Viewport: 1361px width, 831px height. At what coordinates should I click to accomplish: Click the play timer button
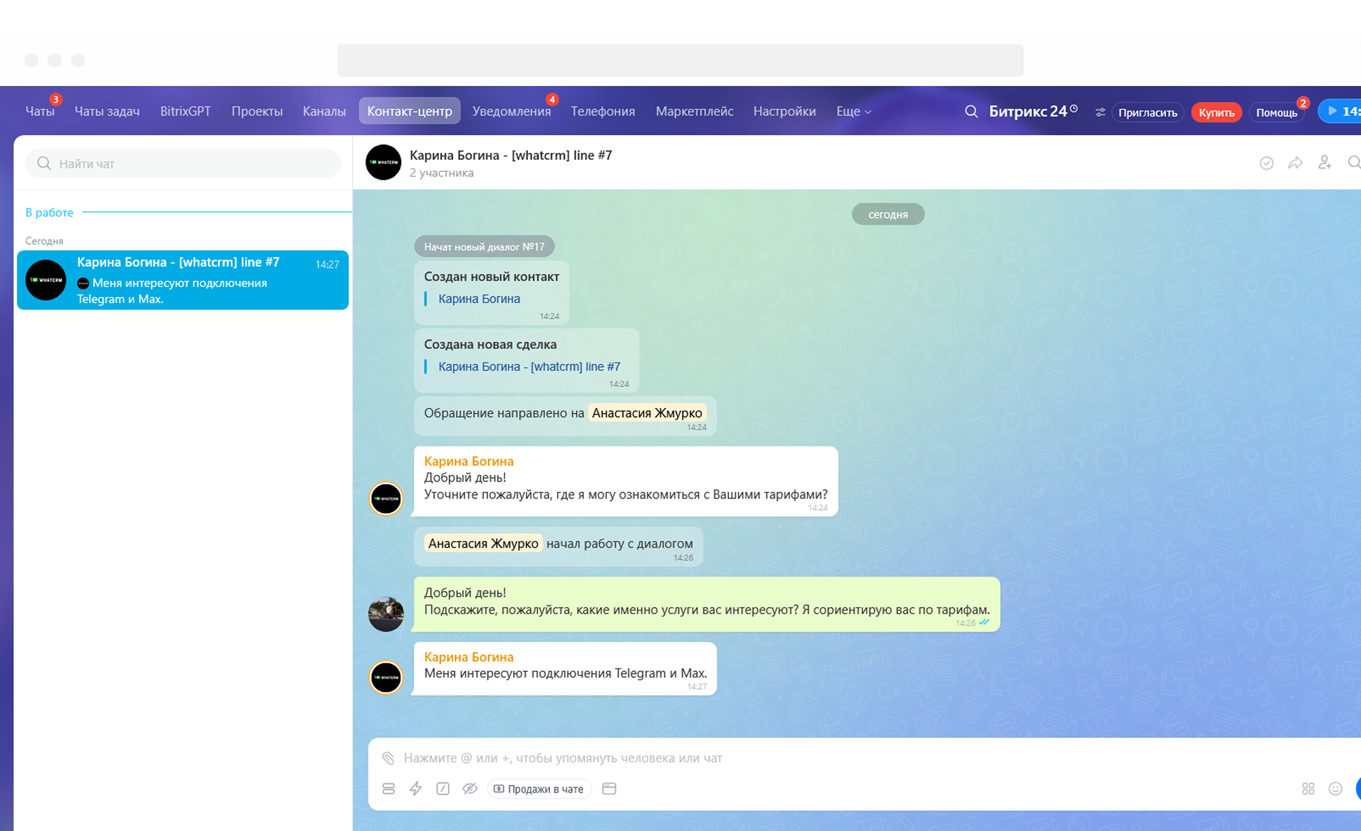pyautogui.click(x=1341, y=111)
